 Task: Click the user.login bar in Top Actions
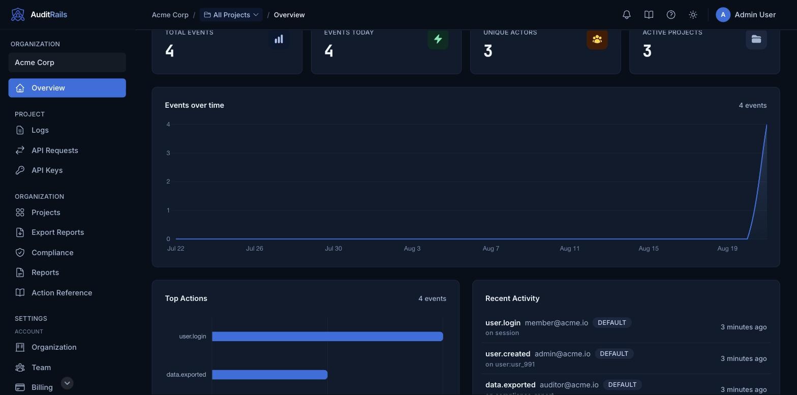327,337
